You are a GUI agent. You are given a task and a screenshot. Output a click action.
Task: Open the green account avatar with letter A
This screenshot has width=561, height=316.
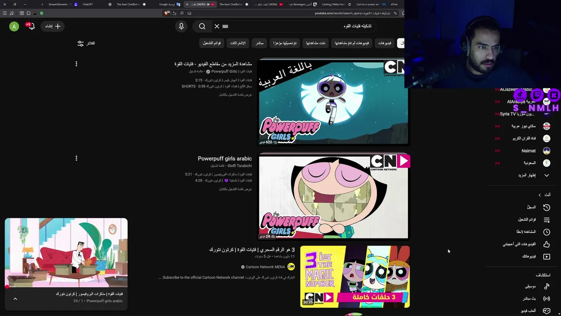click(x=14, y=27)
